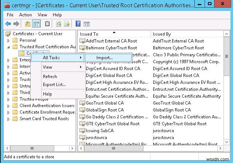Viewport: 233px width, 163px height.
Task: Click the Up One Level folder icon
Action: 28,24
